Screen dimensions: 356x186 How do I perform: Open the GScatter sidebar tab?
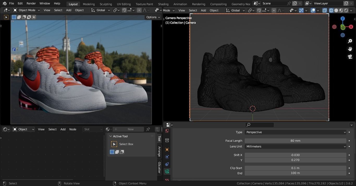point(159,168)
